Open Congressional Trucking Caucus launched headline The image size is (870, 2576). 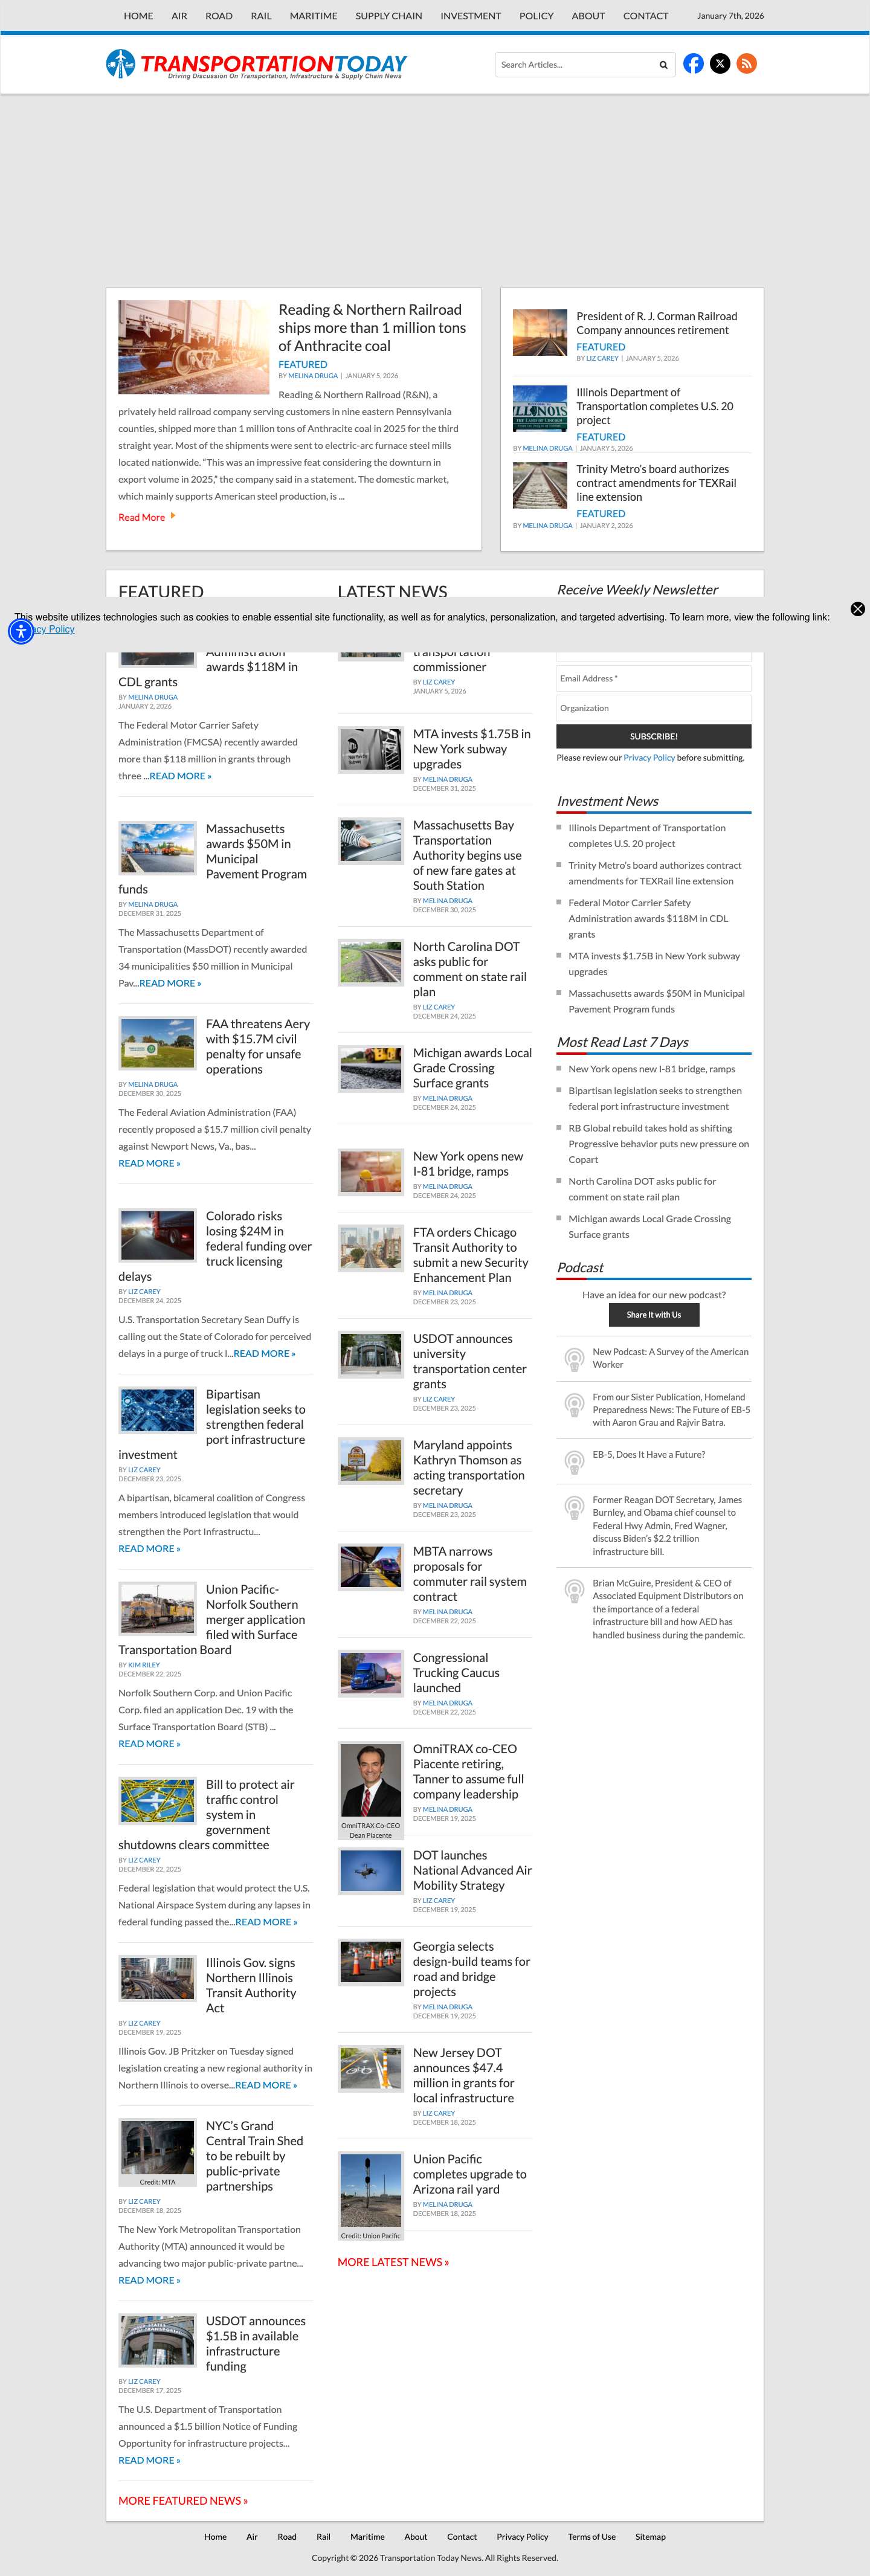pos(456,1672)
